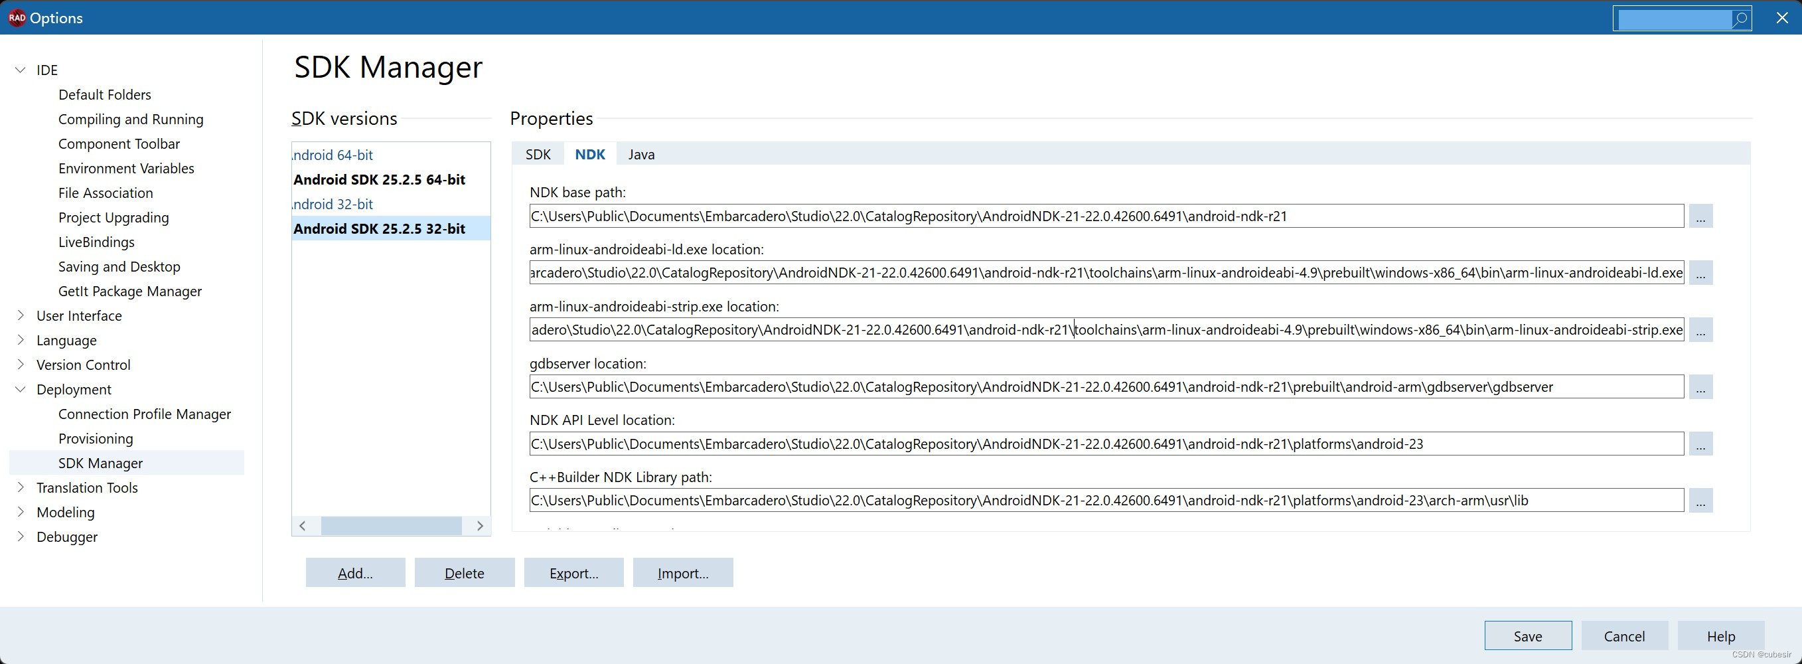Select the NDK properties tab
1802x664 pixels.
point(589,155)
